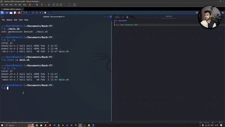
Task: Switch to workspace 1
Action: [29, 13]
